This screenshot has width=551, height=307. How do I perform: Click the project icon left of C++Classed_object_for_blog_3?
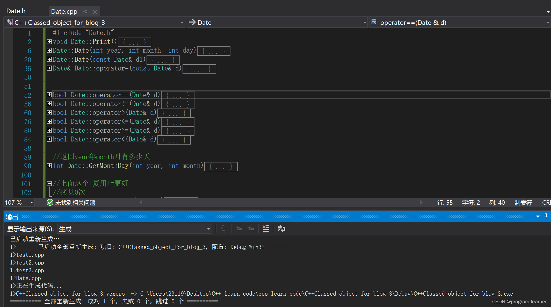coord(9,22)
